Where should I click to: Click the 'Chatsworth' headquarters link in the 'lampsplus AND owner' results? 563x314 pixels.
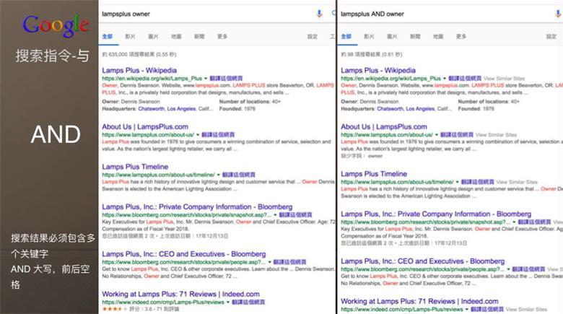pos(390,109)
